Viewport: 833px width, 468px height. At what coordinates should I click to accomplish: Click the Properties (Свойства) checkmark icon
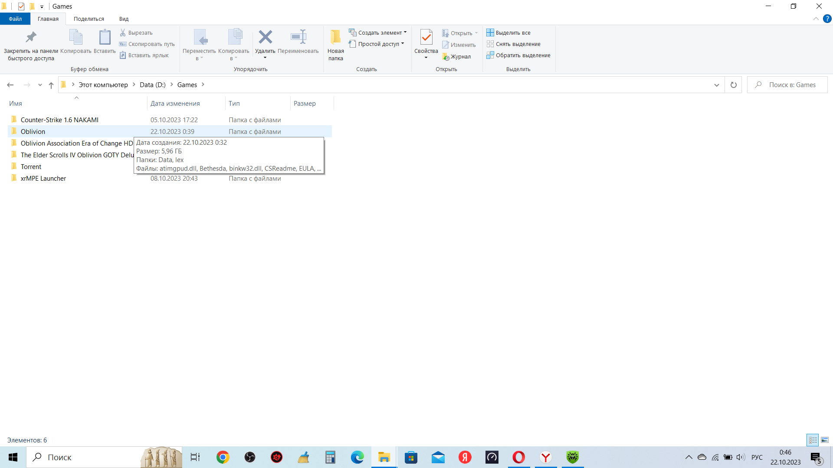426,37
